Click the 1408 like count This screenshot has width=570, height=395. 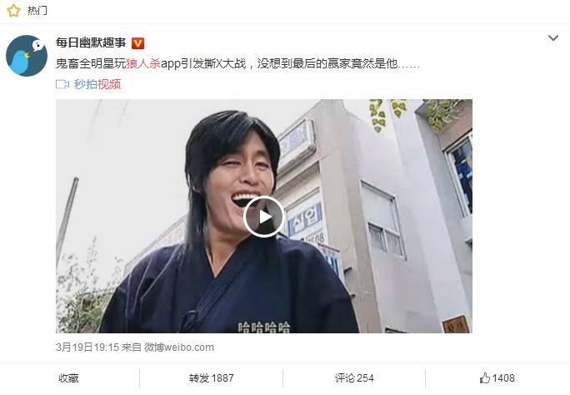[x=503, y=378]
